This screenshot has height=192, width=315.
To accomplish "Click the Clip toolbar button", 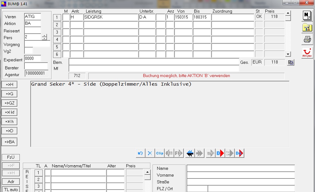I will [160, 153].
